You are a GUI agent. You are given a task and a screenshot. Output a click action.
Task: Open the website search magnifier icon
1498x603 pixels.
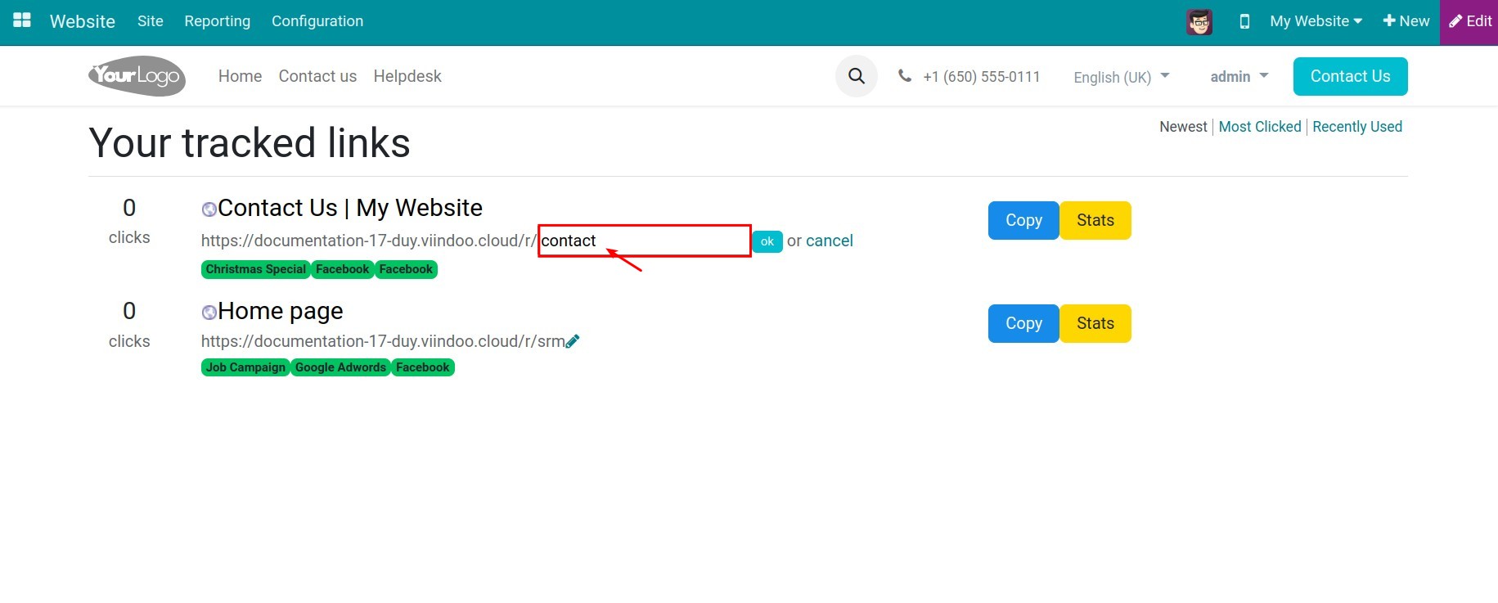click(857, 76)
